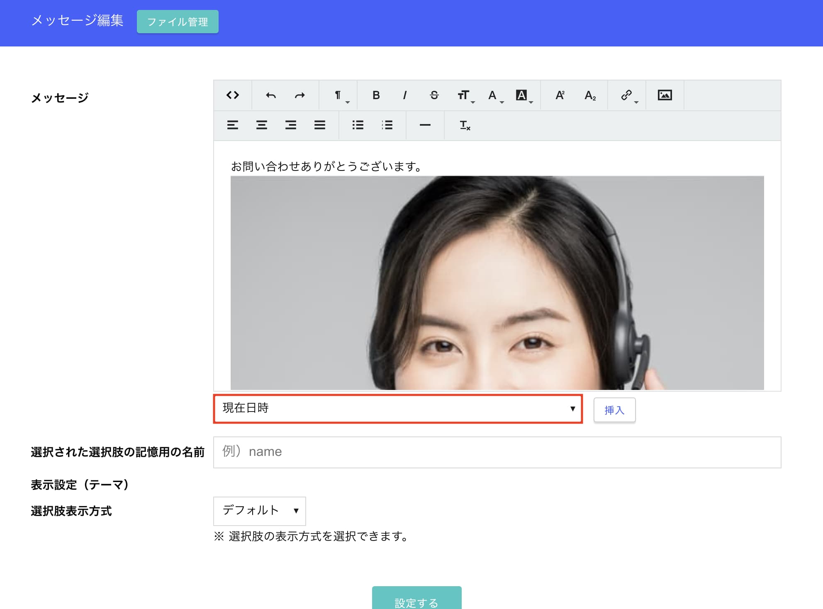
Task: Click the メッセージ編集 page title
Action: (x=77, y=20)
